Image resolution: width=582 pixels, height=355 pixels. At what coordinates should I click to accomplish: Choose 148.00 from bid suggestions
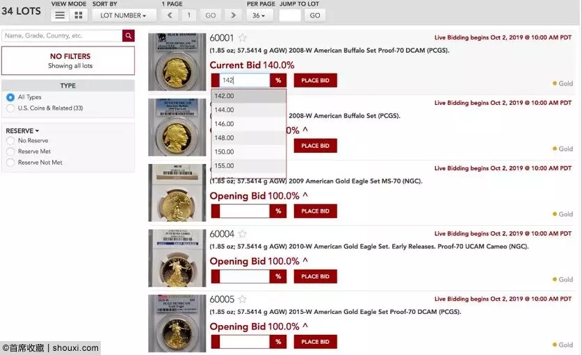click(x=249, y=138)
